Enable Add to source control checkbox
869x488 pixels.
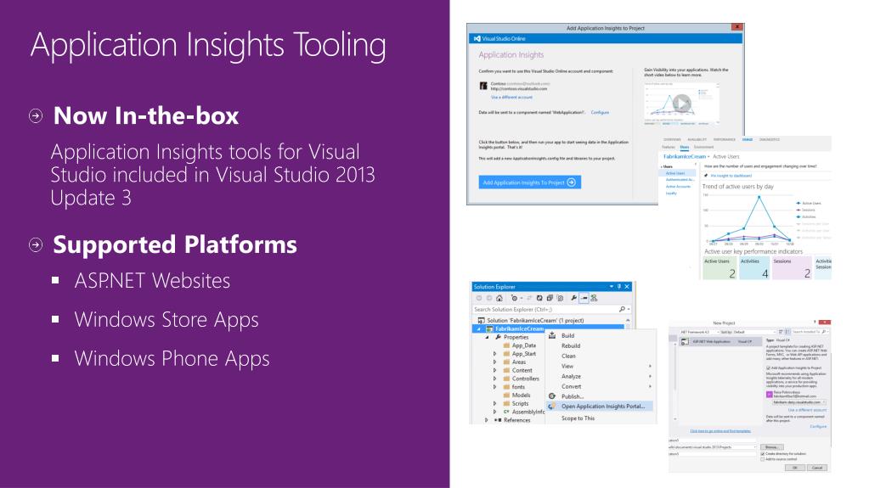point(763,459)
